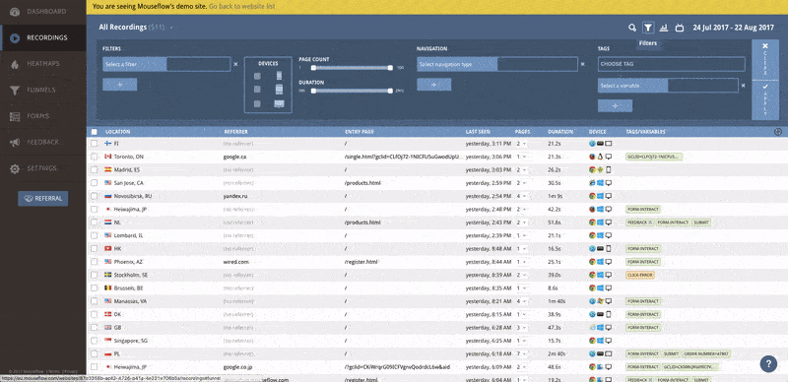The height and width of the screenshot is (382, 788).
Task: Check the desktop device checkbox in Devices
Action: click(257, 103)
